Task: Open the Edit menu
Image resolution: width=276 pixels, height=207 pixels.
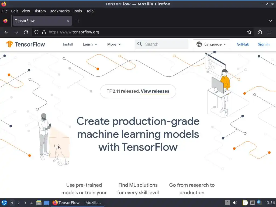Action: [x=15, y=11]
